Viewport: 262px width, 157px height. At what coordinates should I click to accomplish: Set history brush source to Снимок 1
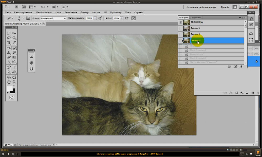point(180,28)
